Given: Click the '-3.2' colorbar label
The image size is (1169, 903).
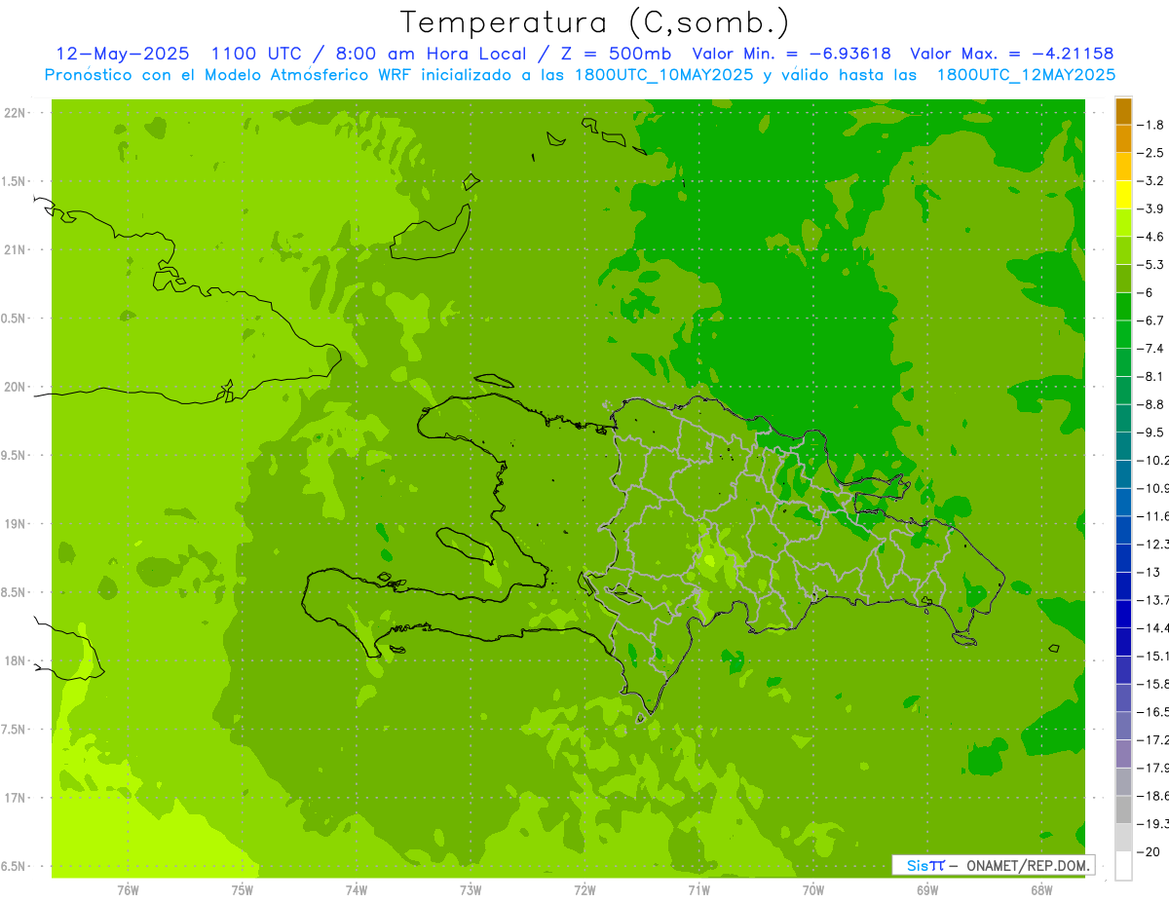Looking at the screenshot, I should [x=1150, y=180].
